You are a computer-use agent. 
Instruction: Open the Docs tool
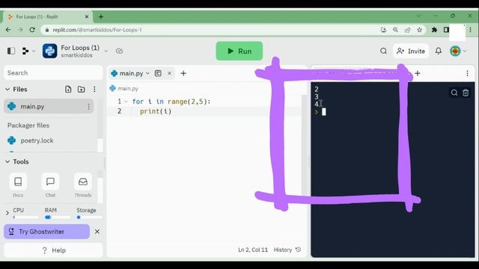[x=18, y=185]
